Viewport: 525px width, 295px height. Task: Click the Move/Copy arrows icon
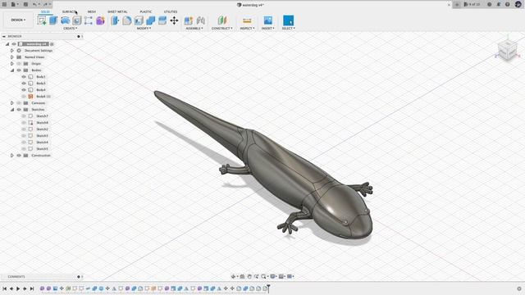(x=174, y=20)
